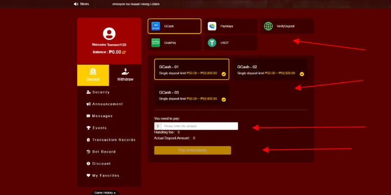391x195 pixels.
Task: Click the GCash blue logo icon
Action: pyautogui.click(x=155, y=26)
